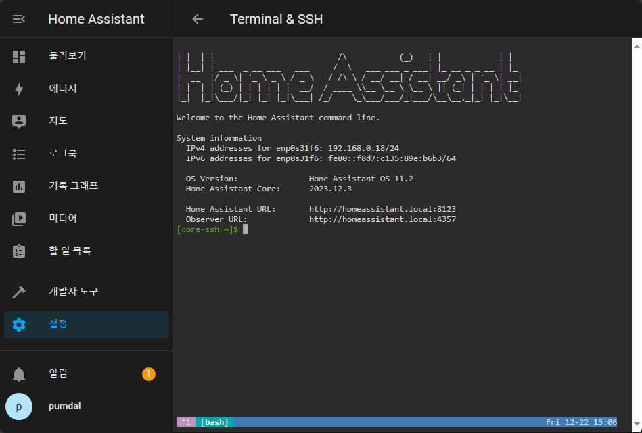Image resolution: width=642 pixels, height=433 pixels.
Task: Open the 지도 menu item
Action: [x=86, y=121]
